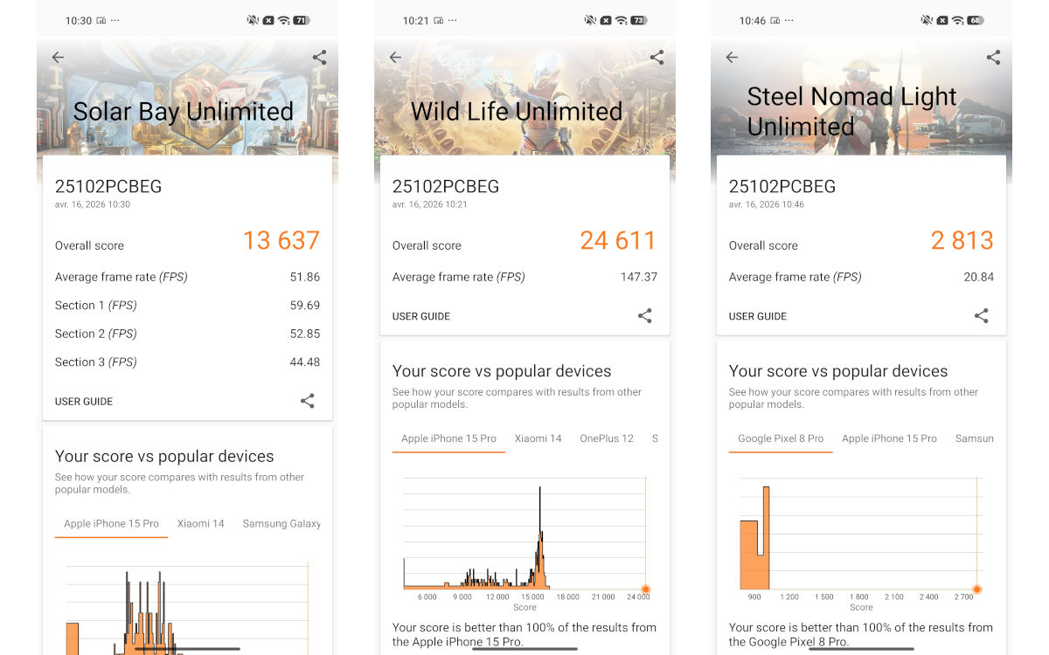Switch to Samsung Galaxy tab in Solar Bay
The image size is (1049, 655).
coord(281,524)
